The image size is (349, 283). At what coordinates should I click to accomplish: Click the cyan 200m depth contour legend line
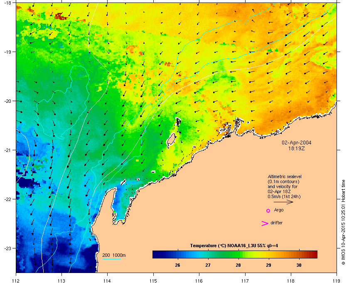coord(111,259)
